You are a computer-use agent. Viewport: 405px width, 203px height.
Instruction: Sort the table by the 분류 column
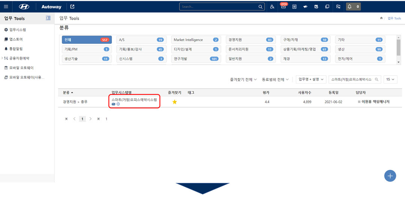click(x=68, y=93)
